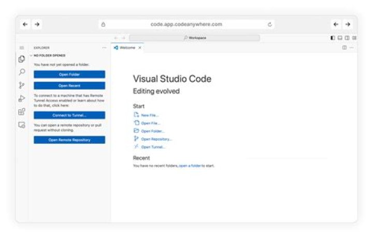Open customize layout icon

354,38
